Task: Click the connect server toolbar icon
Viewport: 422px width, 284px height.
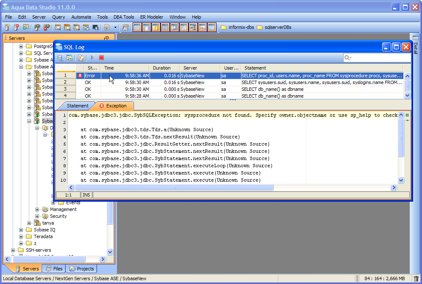Action: tap(37, 27)
